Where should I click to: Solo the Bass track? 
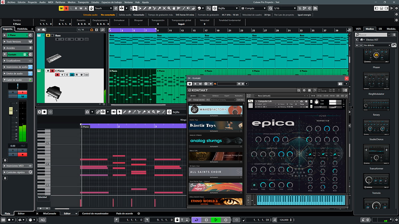pos(52,35)
